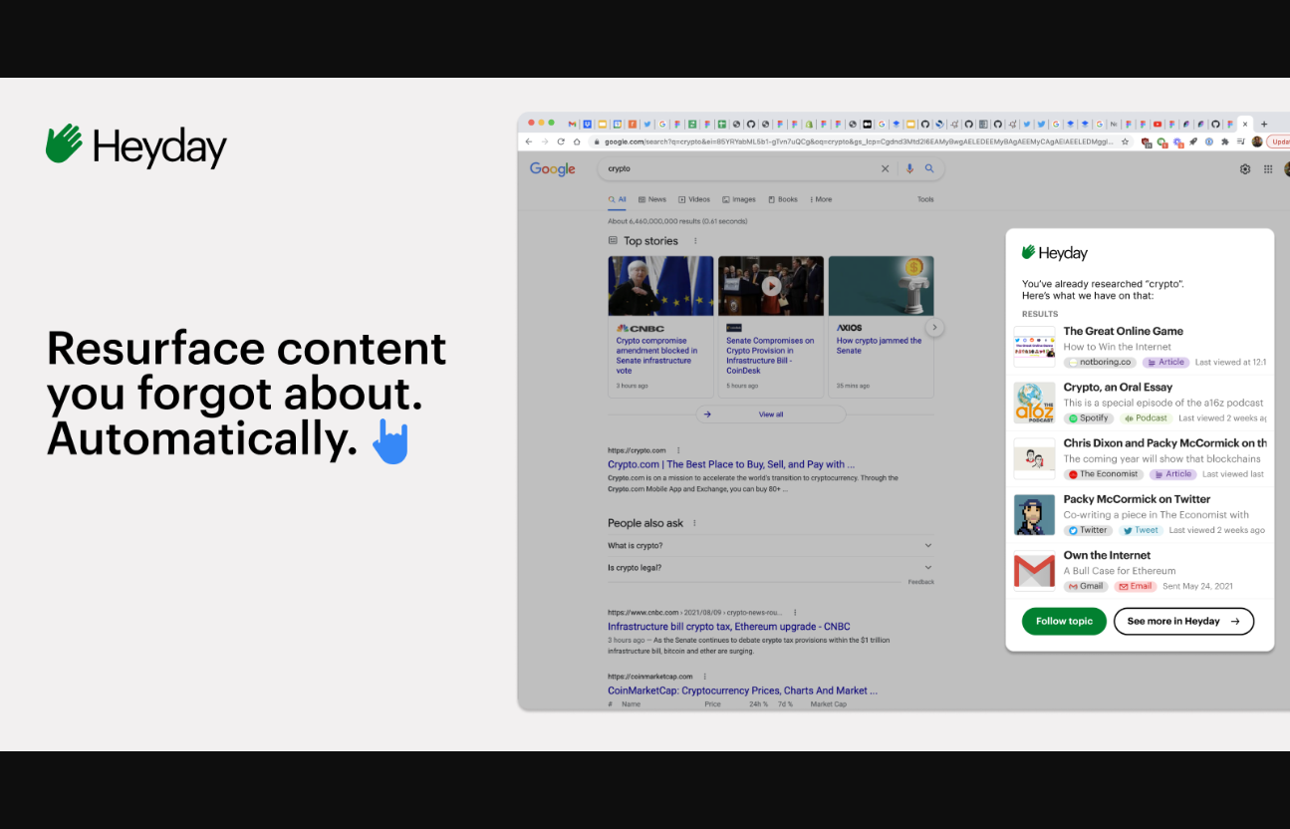Image resolution: width=1290 pixels, height=829 pixels.
Task: Expand the "Is crypto legal?" question
Action: coord(927,568)
